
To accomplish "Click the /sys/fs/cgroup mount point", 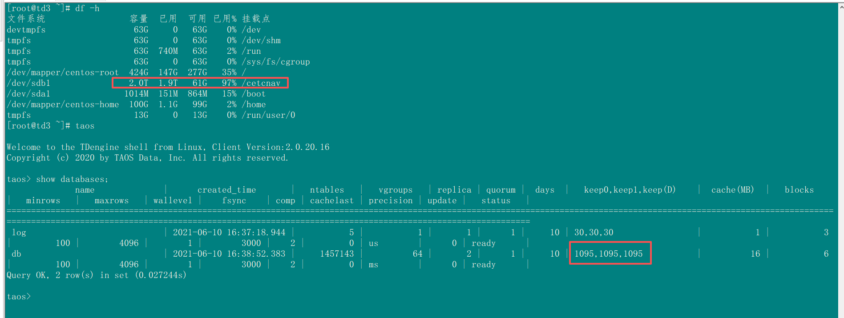I will pos(276,62).
